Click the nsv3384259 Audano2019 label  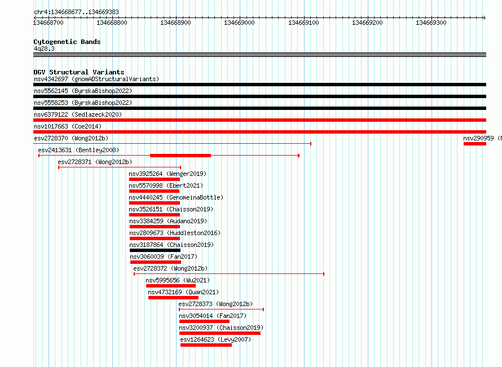tap(168, 221)
